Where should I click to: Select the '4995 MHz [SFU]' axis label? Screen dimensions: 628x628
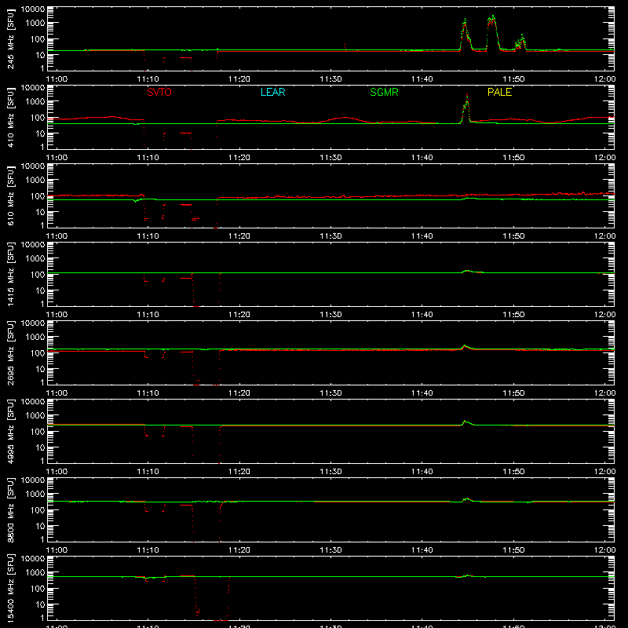pyautogui.click(x=11, y=431)
